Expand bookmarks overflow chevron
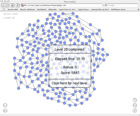This screenshot has width=140, height=116. [138, 9]
